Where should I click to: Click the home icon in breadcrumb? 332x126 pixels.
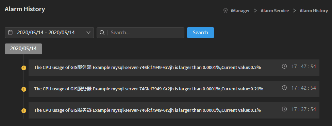(226, 11)
